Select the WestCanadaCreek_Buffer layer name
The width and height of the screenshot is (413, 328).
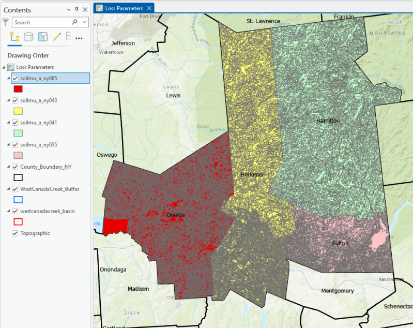click(x=50, y=189)
